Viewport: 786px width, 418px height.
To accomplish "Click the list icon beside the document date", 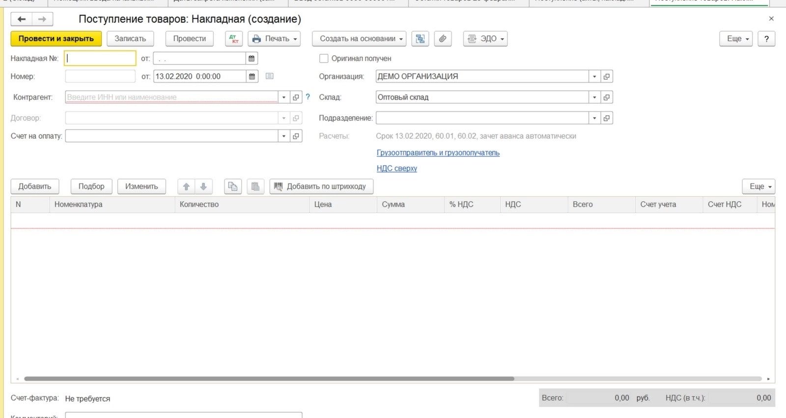I will pyautogui.click(x=269, y=76).
